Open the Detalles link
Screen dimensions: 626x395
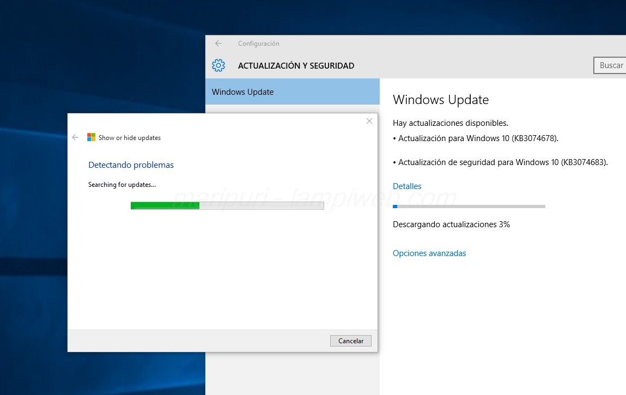(407, 186)
